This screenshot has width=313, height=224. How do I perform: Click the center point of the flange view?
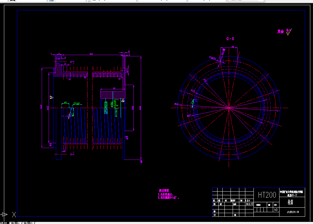229,108
